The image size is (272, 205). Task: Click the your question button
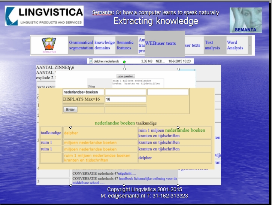126,76
